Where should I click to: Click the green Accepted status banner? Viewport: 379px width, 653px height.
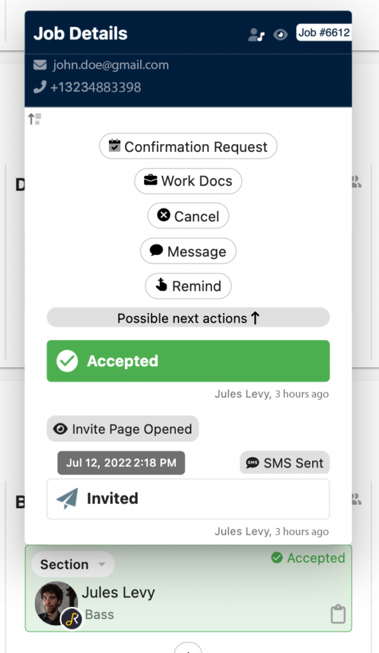(x=188, y=361)
